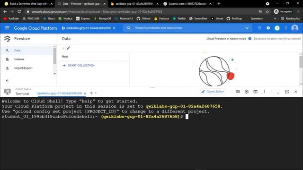Image resolution: width=303 pixels, height=170 pixels.
Task: Open Import/Export in Firestore sidebar
Action: point(27,68)
